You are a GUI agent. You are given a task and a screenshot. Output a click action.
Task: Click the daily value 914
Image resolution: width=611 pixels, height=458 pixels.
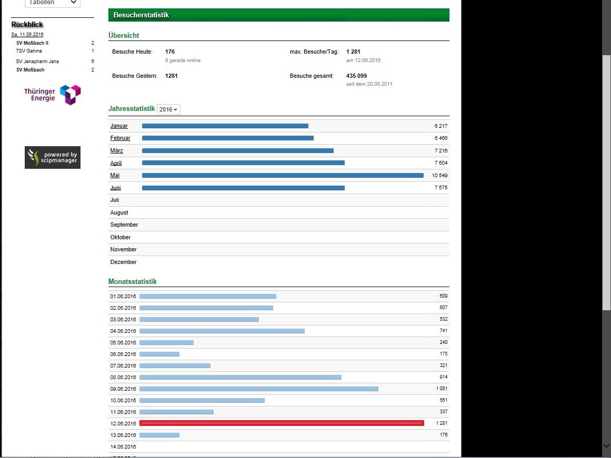click(x=444, y=377)
